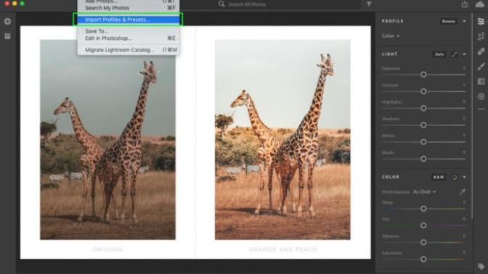Select the Brush adjustment tool

(481, 66)
